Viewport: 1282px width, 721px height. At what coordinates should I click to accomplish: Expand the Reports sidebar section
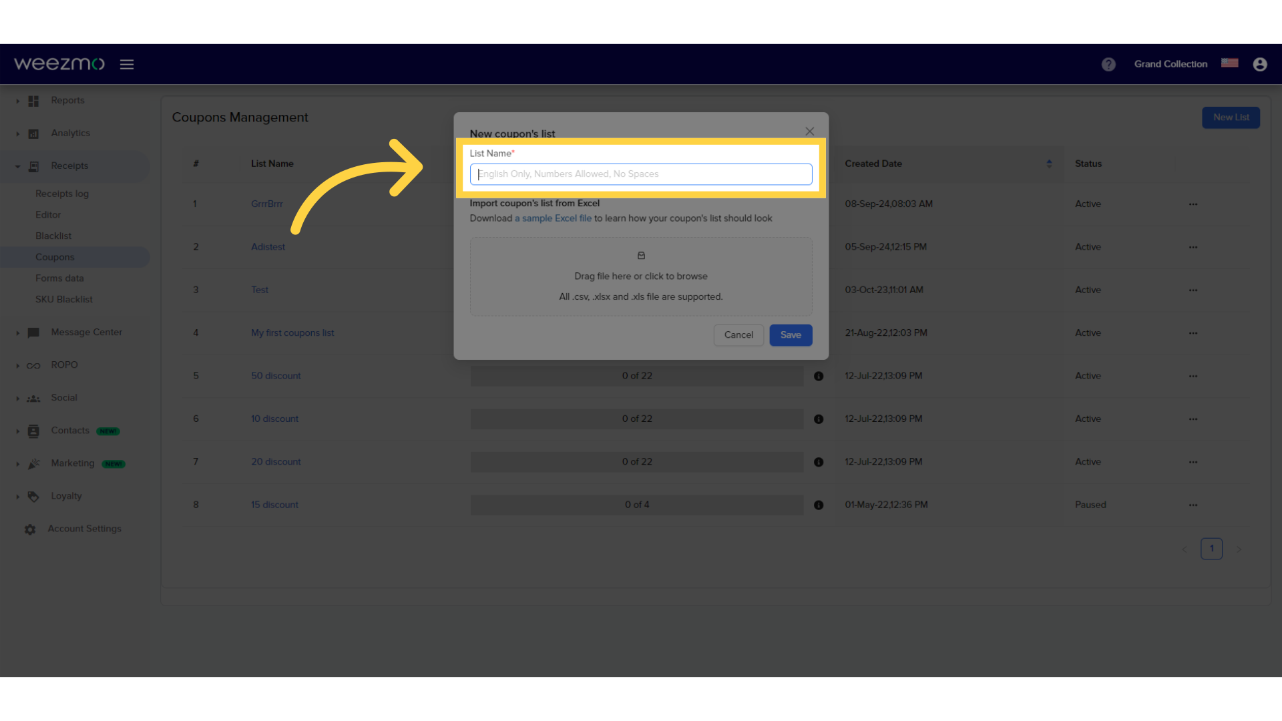(18, 101)
